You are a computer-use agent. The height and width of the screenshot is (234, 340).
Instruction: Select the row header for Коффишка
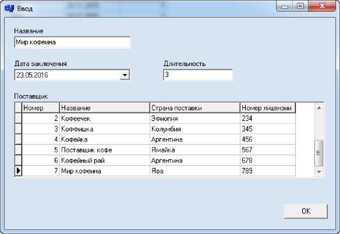tap(18, 129)
